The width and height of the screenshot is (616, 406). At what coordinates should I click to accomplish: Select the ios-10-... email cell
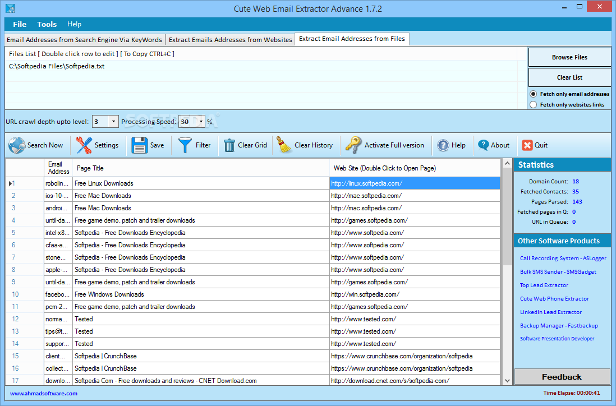pyautogui.click(x=58, y=196)
